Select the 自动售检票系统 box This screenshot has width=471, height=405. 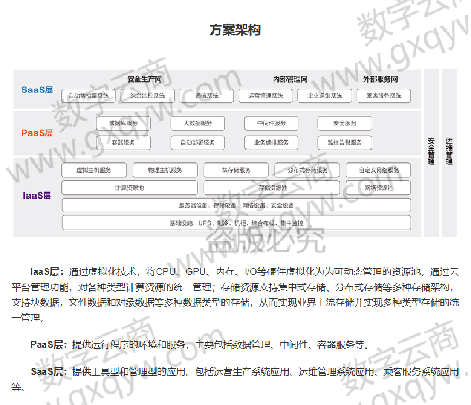(89, 96)
